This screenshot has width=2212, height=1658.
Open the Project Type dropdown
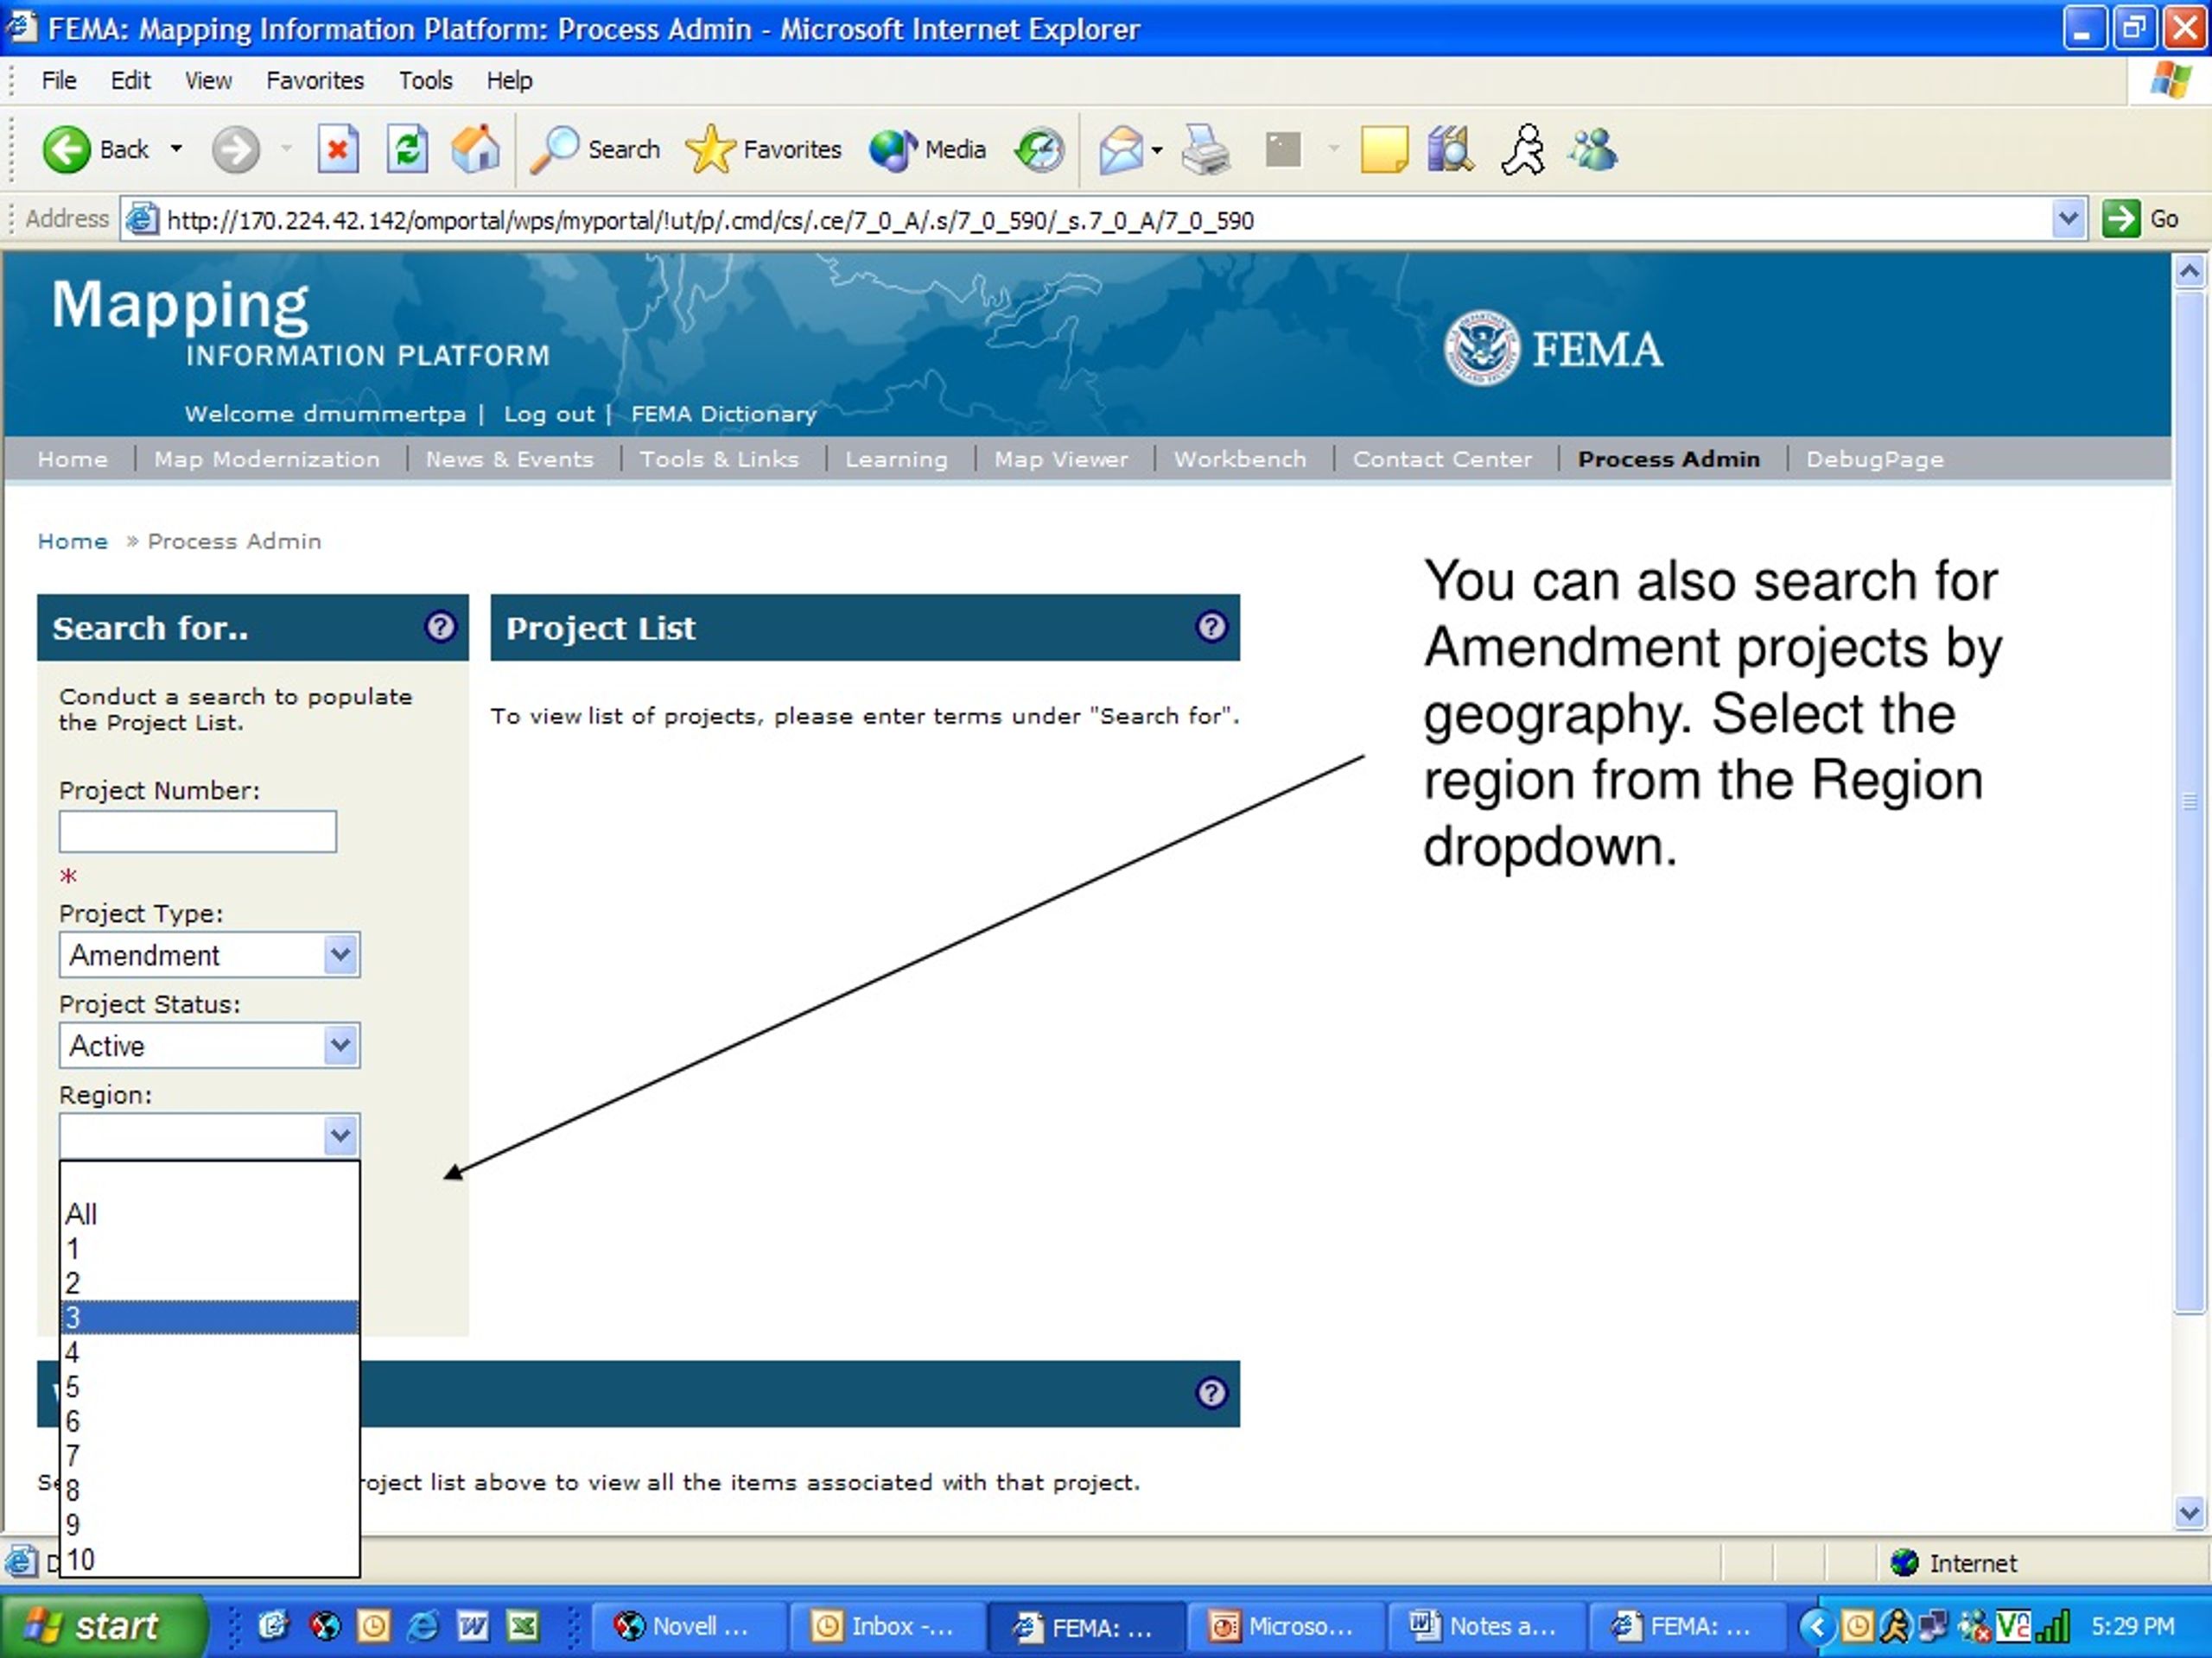point(340,954)
